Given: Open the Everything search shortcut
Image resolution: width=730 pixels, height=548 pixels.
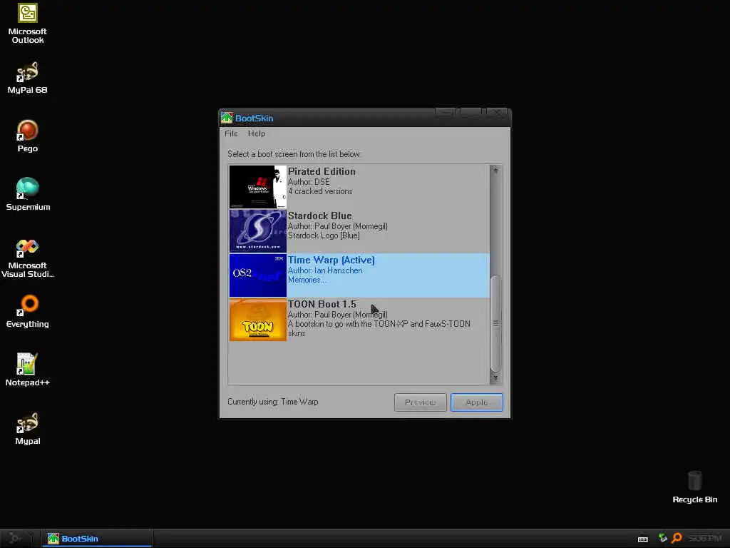Looking at the screenshot, I should tap(28, 311).
